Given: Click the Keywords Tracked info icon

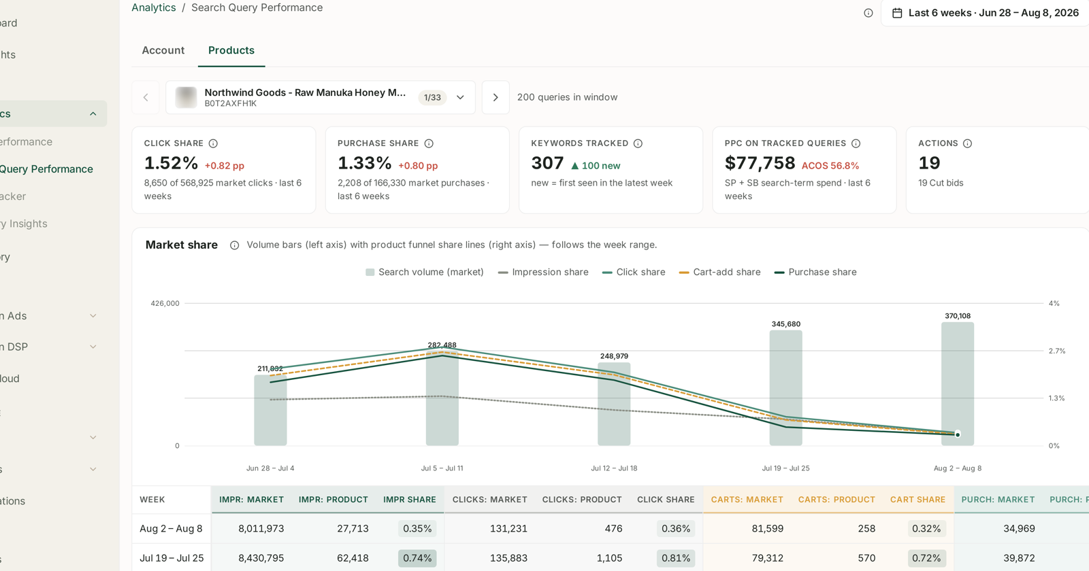Looking at the screenshot, I should point(638,143).
